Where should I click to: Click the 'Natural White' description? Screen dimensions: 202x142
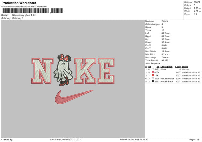(x=167, y=79)
